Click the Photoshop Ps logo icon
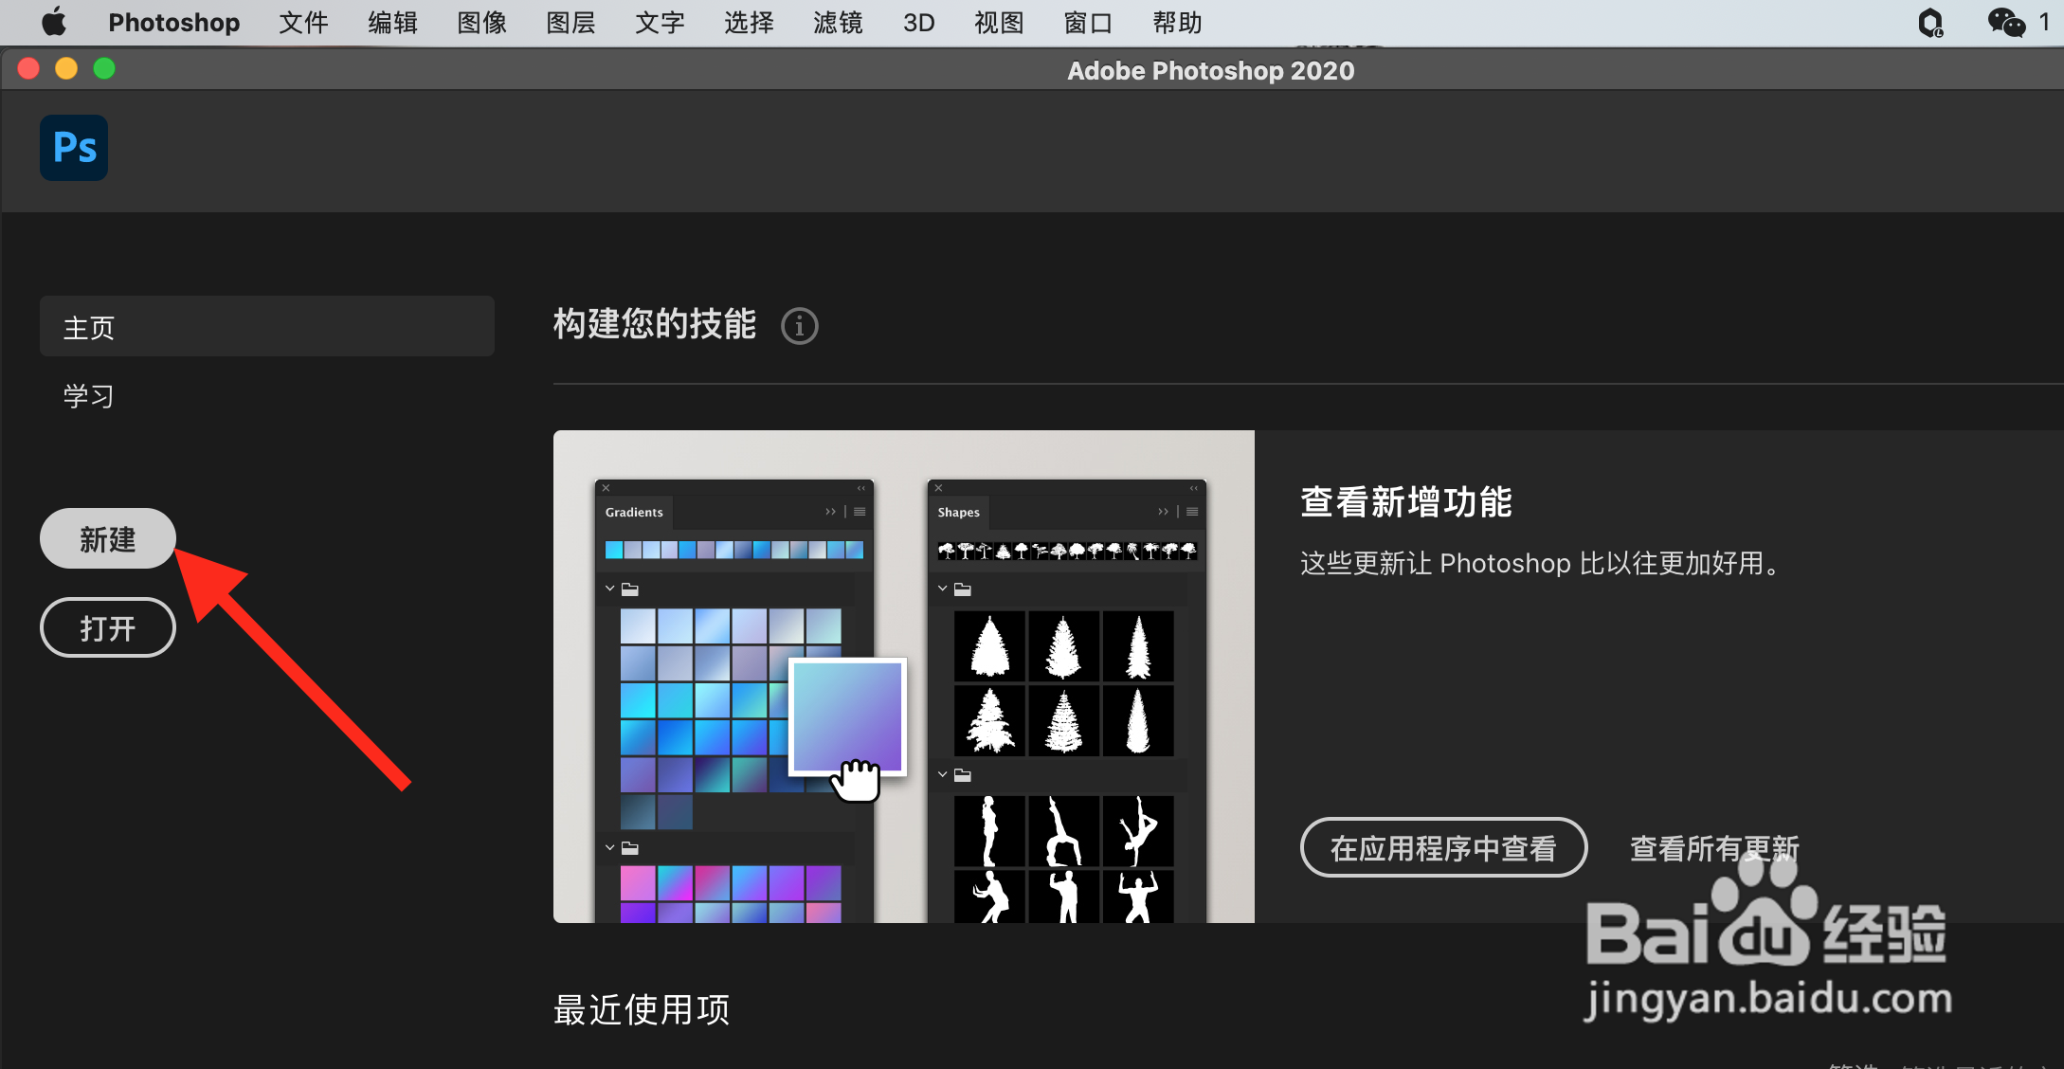Screen dimensions: 2064x1069 (x=73, y=147)
